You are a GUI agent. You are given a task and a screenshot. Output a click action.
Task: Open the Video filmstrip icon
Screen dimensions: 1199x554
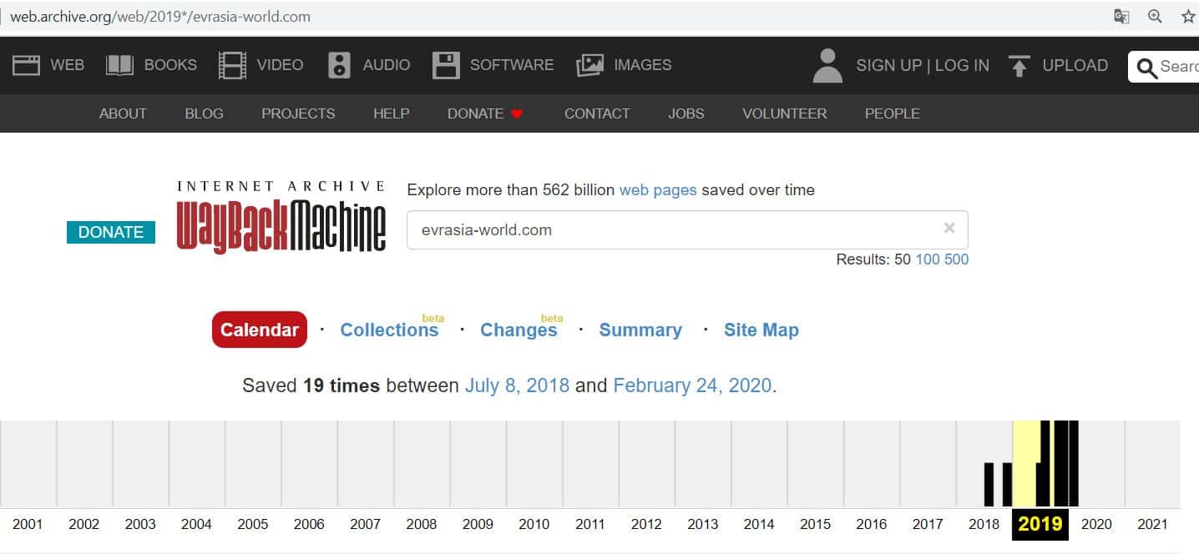point(232,65)
